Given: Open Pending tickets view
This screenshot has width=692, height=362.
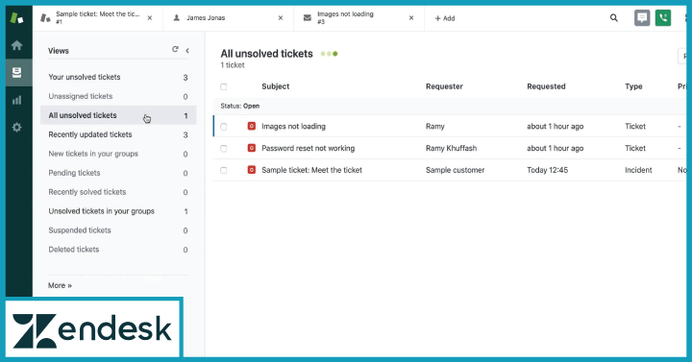Looking at the screenshot, I should (x=118, y=173).
